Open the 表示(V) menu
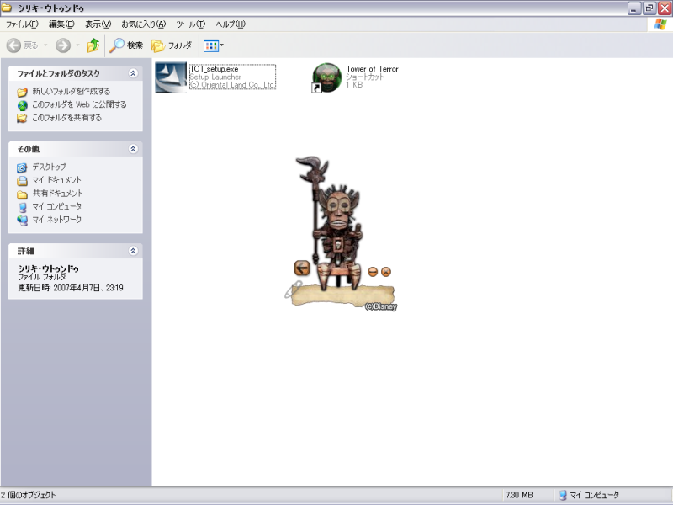The width and height of the screenshot is (673, 505). pyautogui.click(x=98, y=24)
